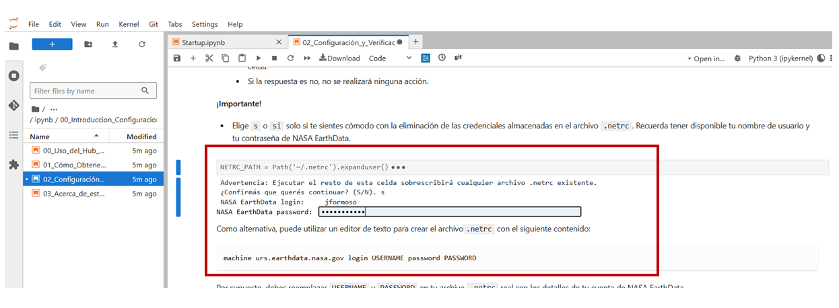Interrupt the kernel with stop icon
839x308 pixels.
274,59
